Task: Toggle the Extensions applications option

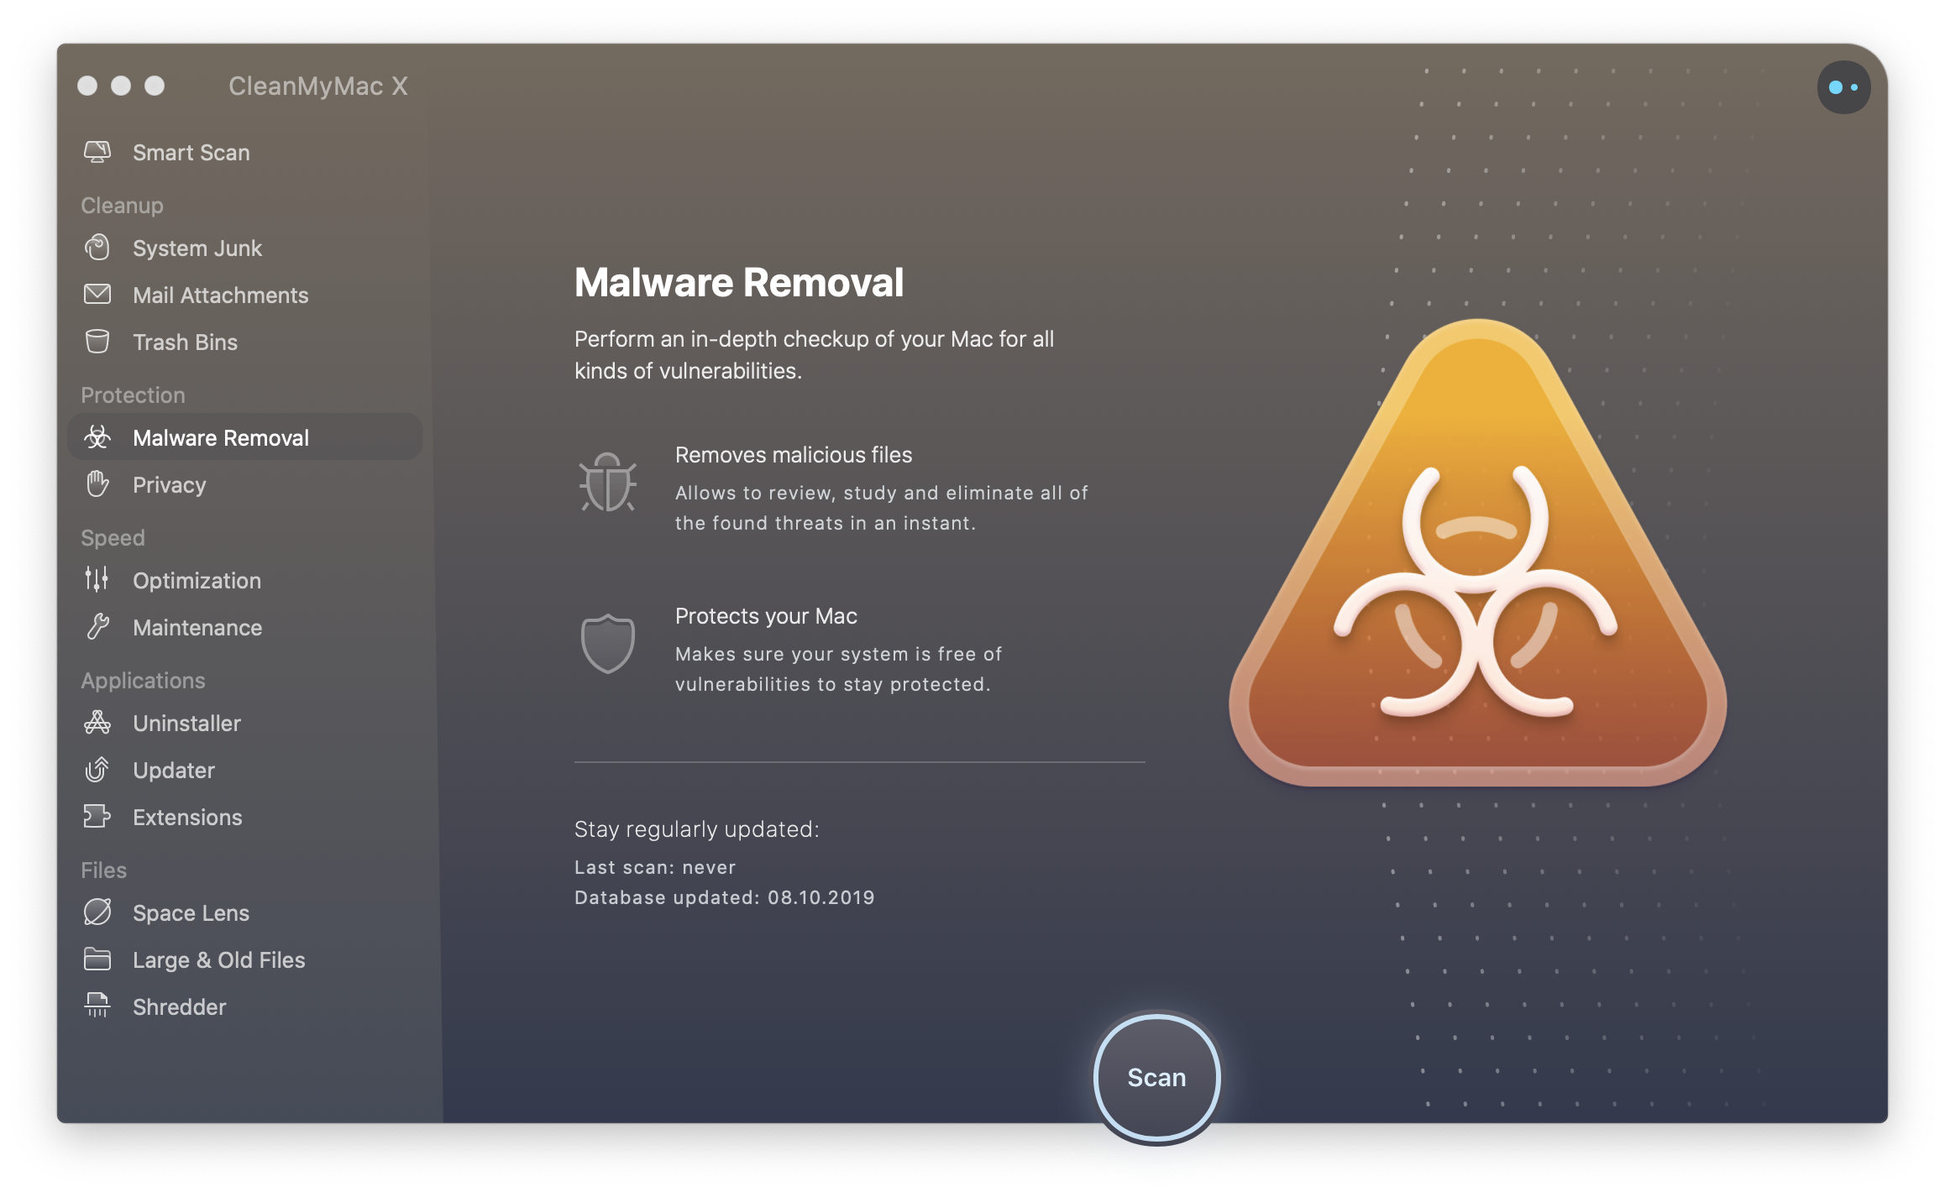Action: click(186, 817)
